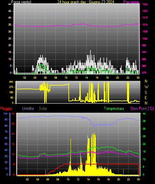Click the 18 hour mark on wind graph
This screenshot has width=155, height=184.
coord(107,78)
